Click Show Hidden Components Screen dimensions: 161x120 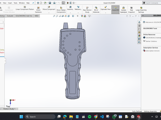61,10
